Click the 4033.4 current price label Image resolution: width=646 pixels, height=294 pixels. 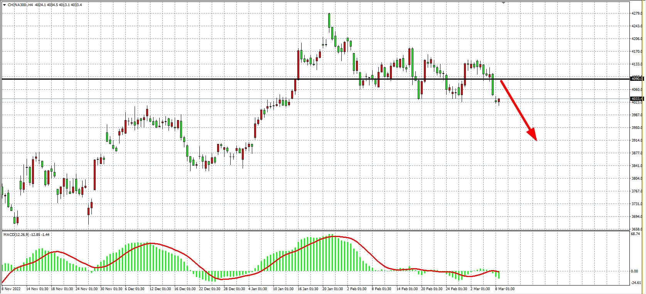636,99
